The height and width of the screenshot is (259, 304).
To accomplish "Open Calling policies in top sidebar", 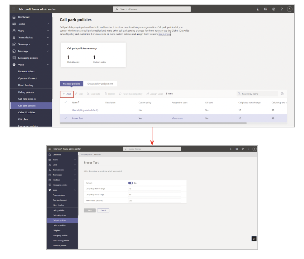I will pos(26,92).
